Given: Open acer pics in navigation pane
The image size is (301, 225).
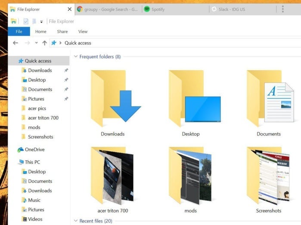Looking at the screenshot, I should [37, 108].
